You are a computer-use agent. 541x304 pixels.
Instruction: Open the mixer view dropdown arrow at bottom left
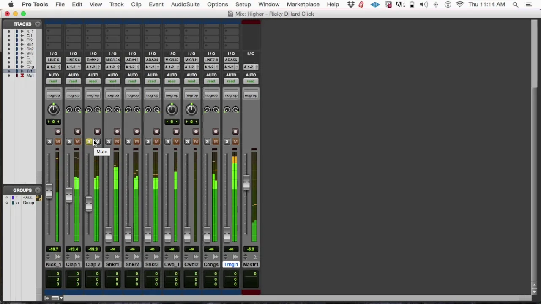(x=61, y=298)
